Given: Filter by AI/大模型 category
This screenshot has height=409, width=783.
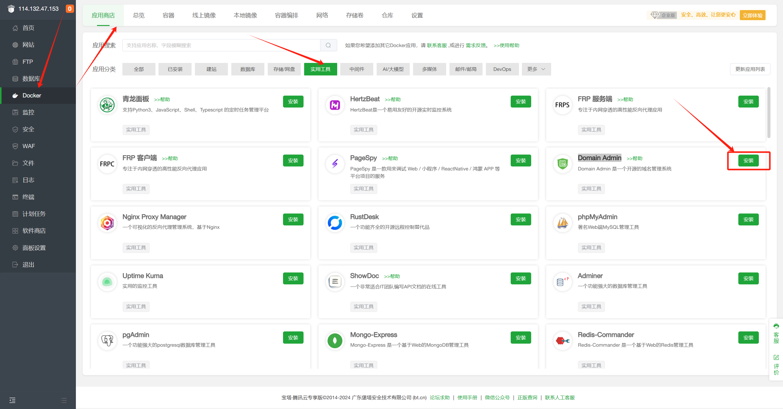Looking at the screenshot, I should tap(393, 69).
